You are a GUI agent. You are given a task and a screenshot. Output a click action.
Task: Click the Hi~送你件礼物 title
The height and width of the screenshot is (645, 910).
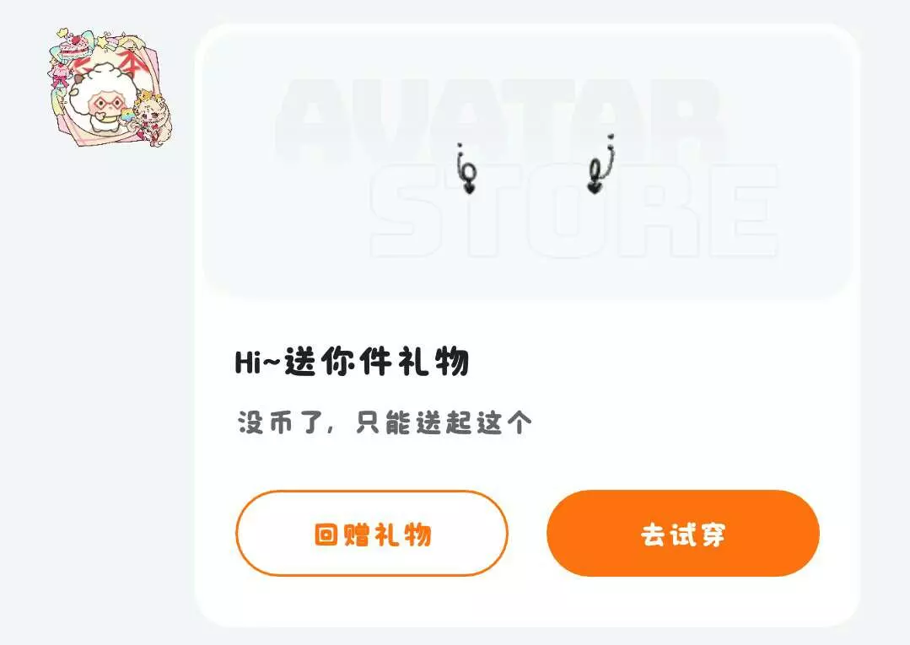pos(352,362)
